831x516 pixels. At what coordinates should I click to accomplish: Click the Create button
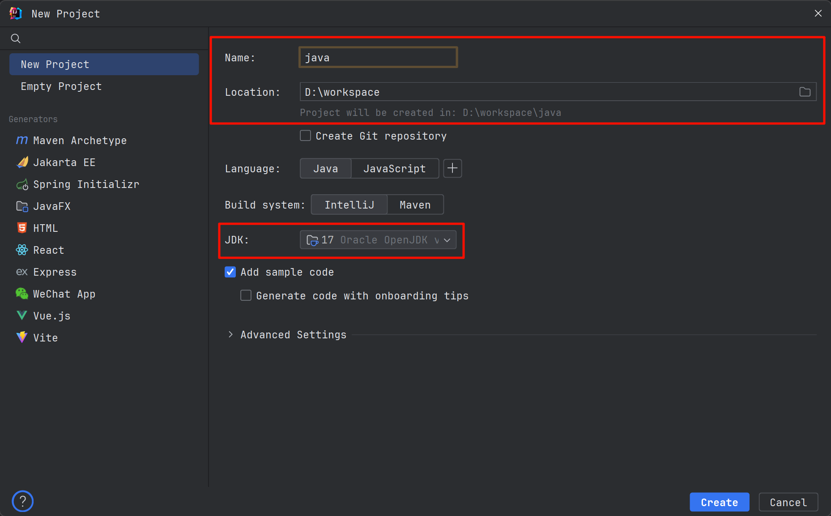[x=720, y=502]
